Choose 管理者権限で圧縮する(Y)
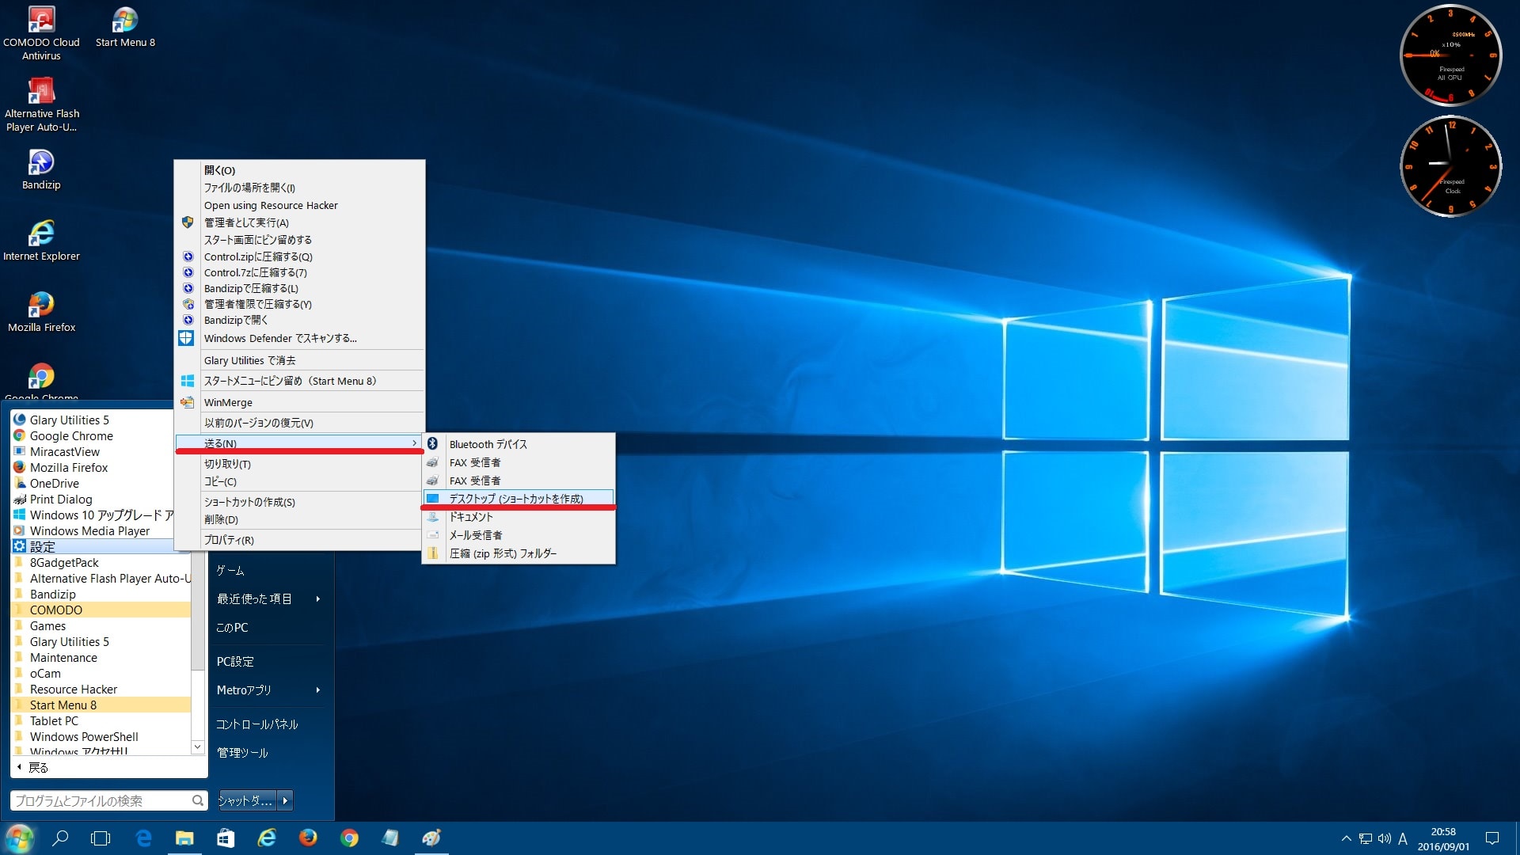The image size is (1520, 855). (x=299, y=304)
